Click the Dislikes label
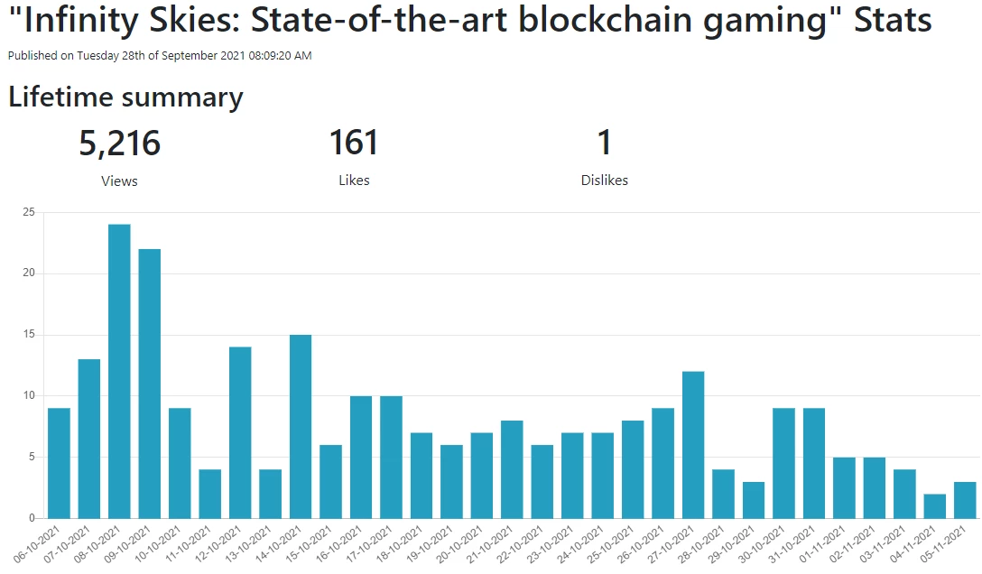 click(x=605, y=181)
